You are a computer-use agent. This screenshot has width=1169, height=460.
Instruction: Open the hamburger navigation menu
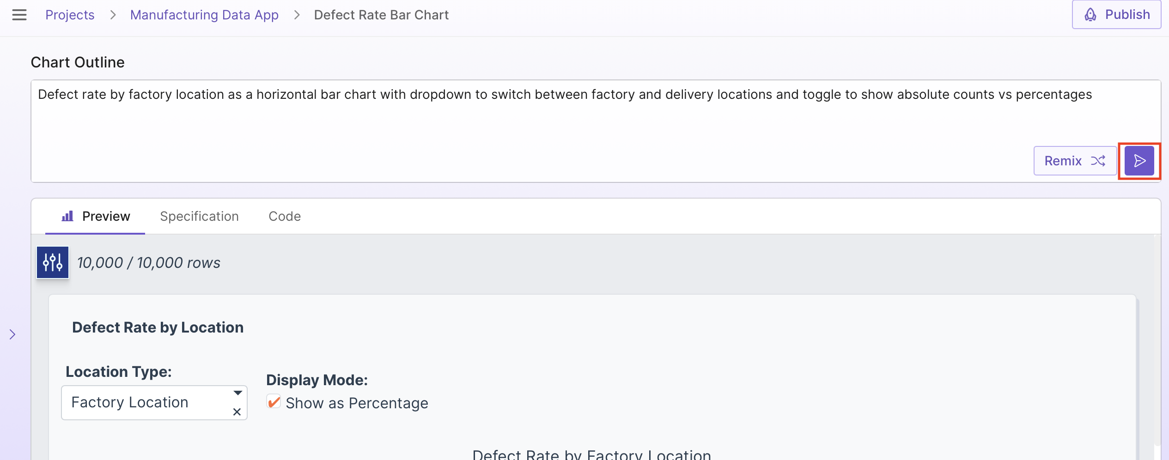point(19,15)
